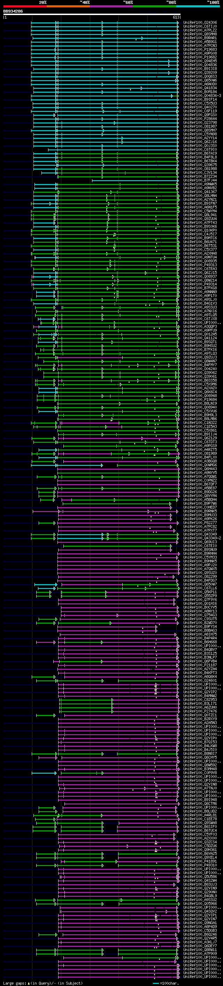This screenshot has height=986, width=223.
Task: Select the UniRef100_Q08940 label
Action: [200, 407]
